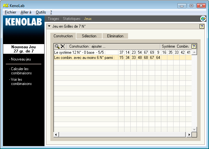Open the globe icon at top right

coord(203,19)
